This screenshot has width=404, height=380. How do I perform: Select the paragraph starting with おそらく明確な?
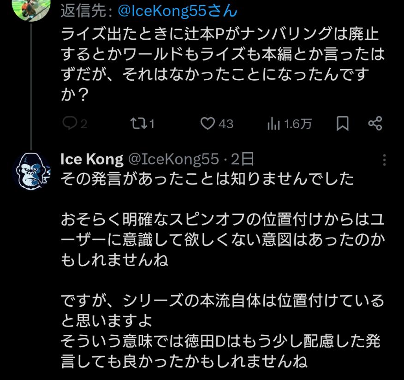(x=222, y=240)
